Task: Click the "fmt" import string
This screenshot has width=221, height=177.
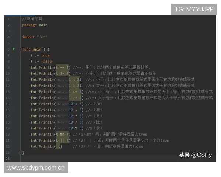Action: tap(41, 37)
